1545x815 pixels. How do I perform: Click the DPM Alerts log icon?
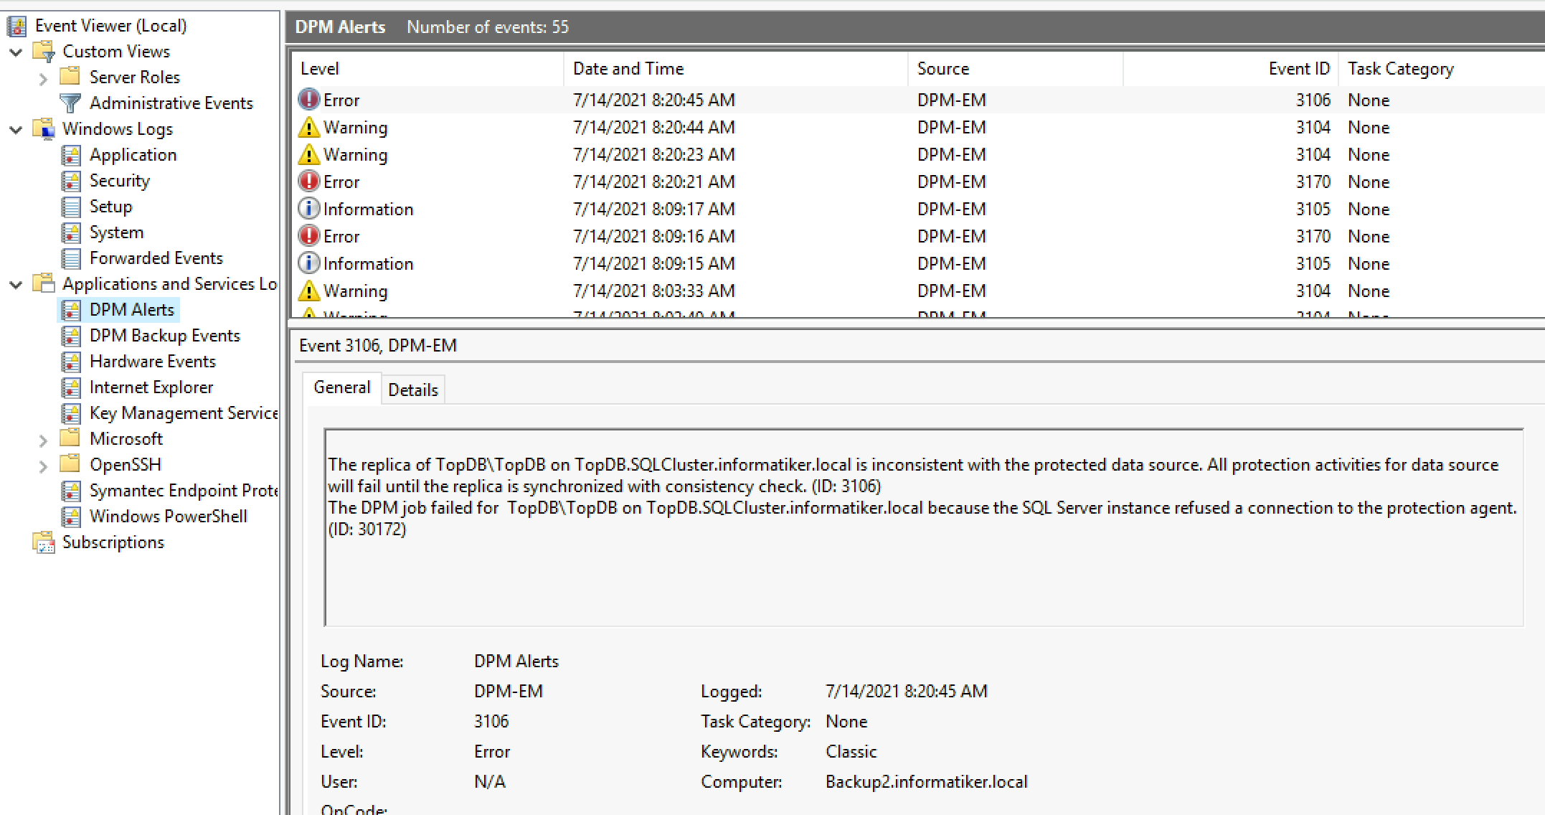point(71,310)
